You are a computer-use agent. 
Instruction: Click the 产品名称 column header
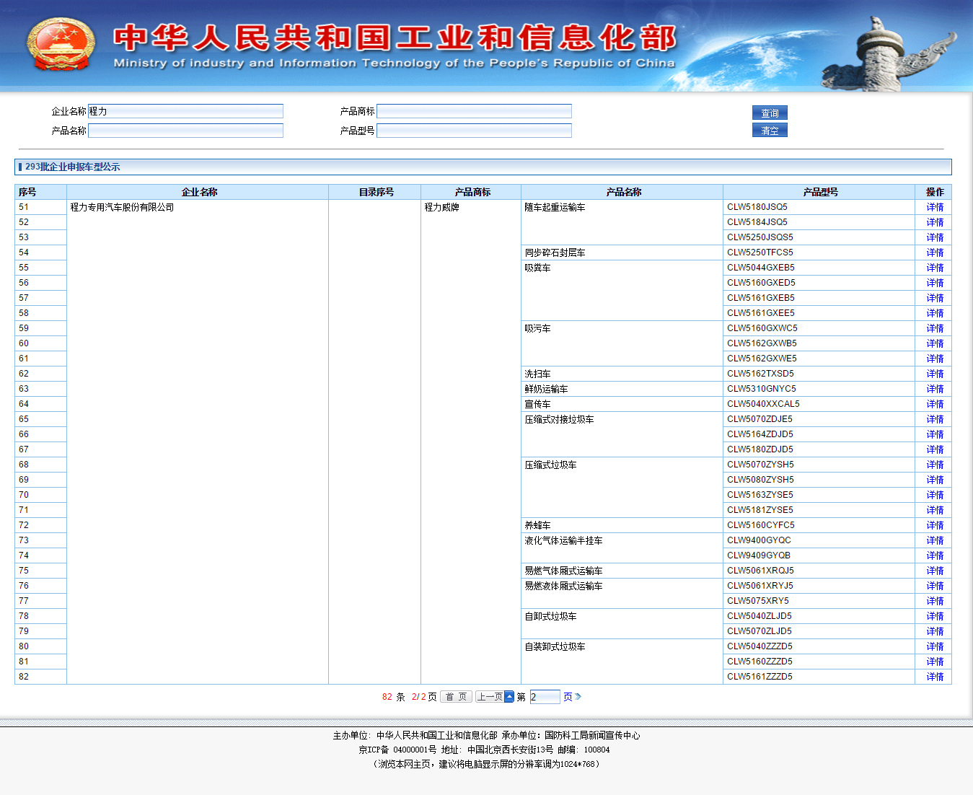tap(622, 192)
